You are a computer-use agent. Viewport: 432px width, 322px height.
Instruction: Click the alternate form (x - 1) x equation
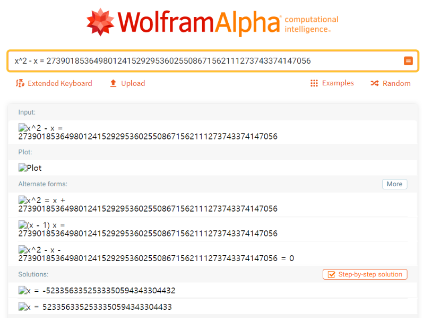(148, 229)
